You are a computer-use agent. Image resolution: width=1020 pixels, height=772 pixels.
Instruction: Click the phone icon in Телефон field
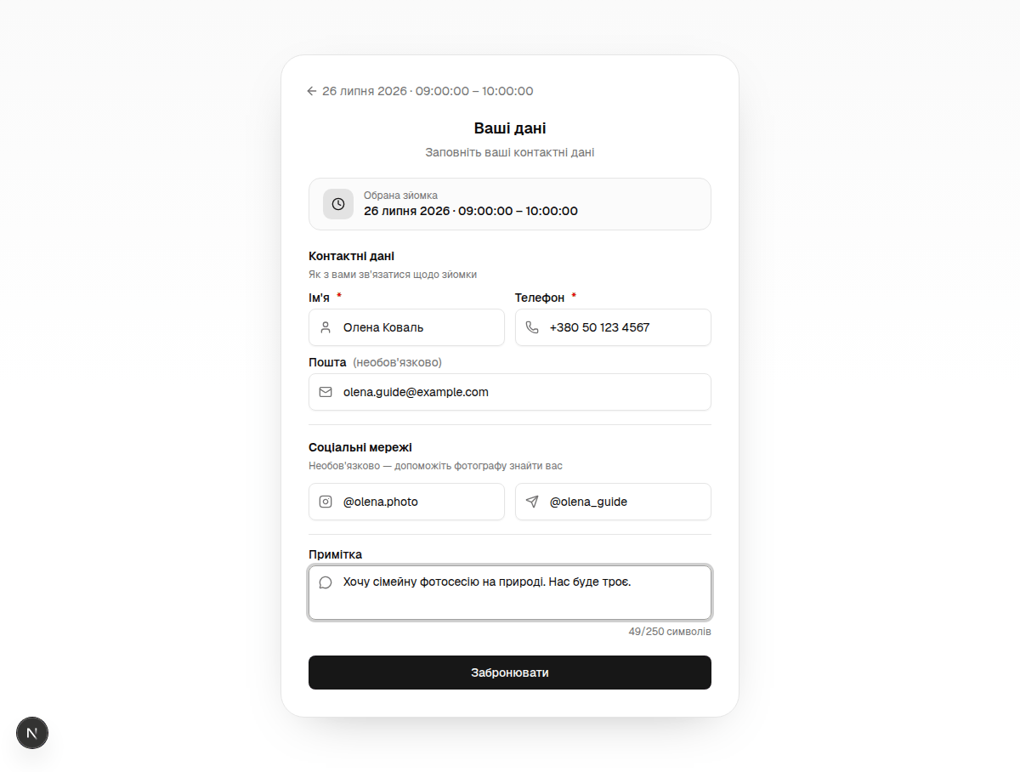tap(532, 327)
